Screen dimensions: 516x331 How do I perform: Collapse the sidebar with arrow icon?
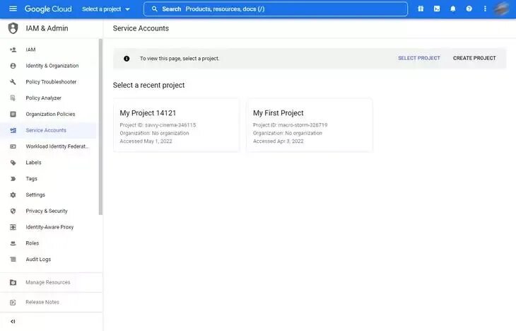tap(13, 321)
